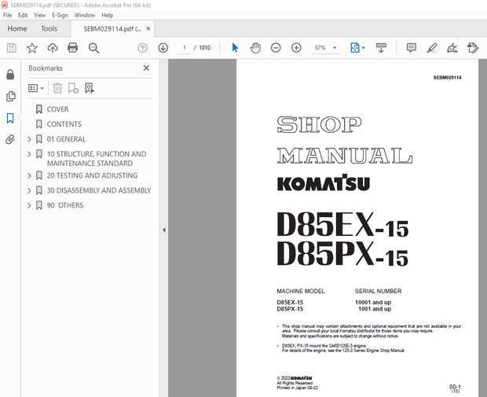This screenshot has width=487, height=397.
Task: Switch to the Tools tab
Action: [x=49, y=28]
